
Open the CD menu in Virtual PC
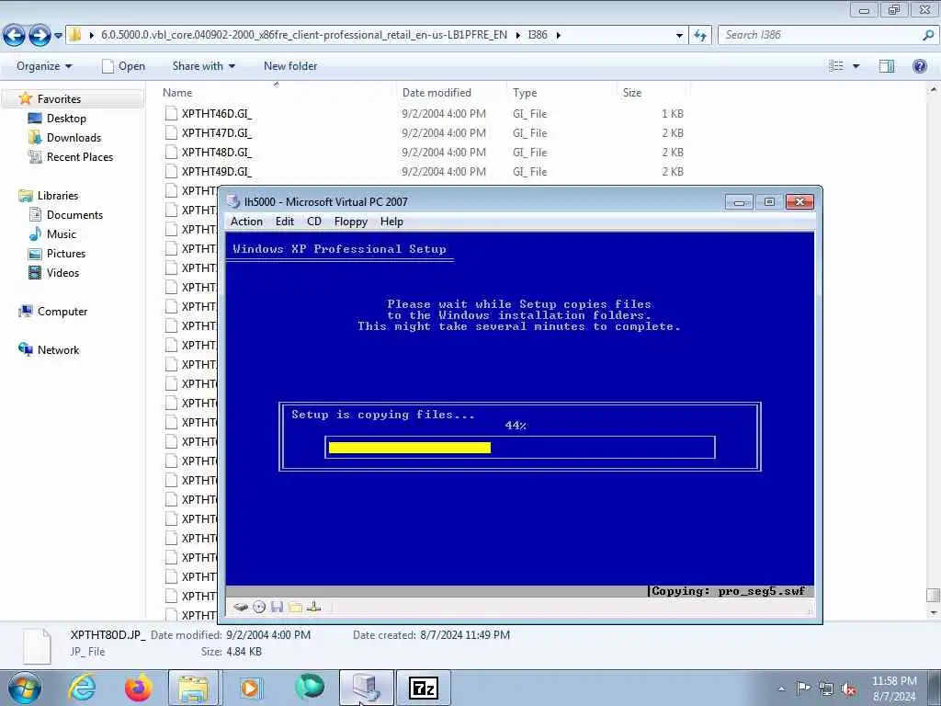point(314,222)
